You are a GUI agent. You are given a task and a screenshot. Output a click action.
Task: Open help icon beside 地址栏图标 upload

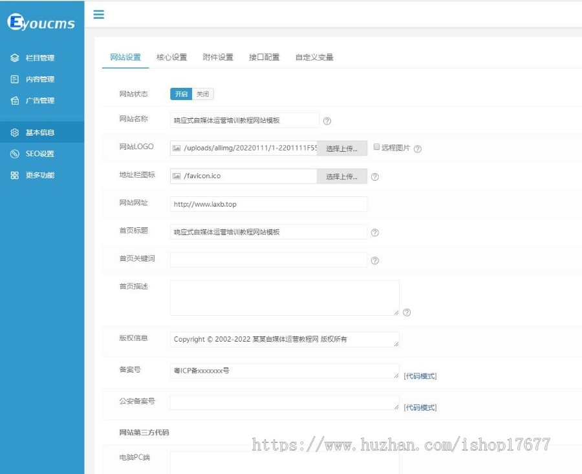coord(375,177)
